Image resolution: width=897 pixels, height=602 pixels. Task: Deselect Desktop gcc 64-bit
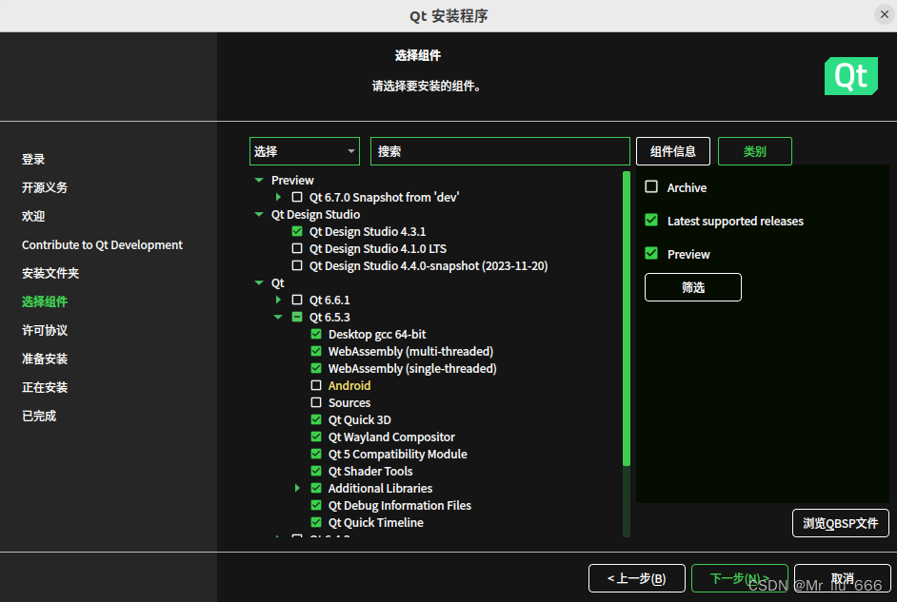coord(315,334)
